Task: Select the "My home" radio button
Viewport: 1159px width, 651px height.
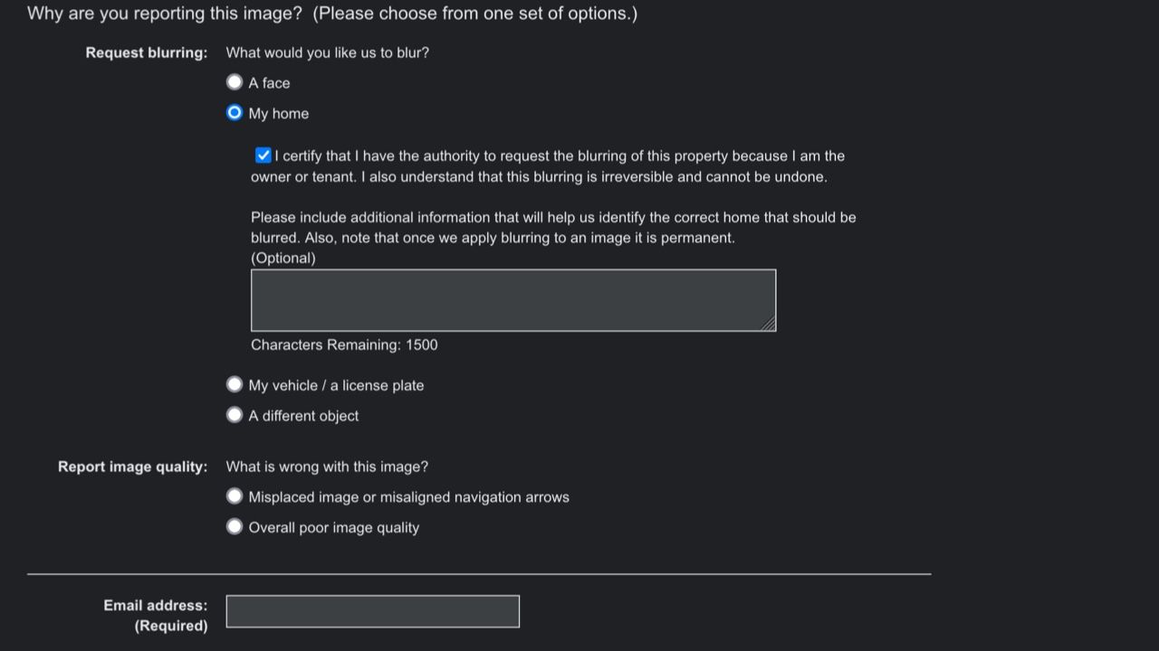Action: 235,113
